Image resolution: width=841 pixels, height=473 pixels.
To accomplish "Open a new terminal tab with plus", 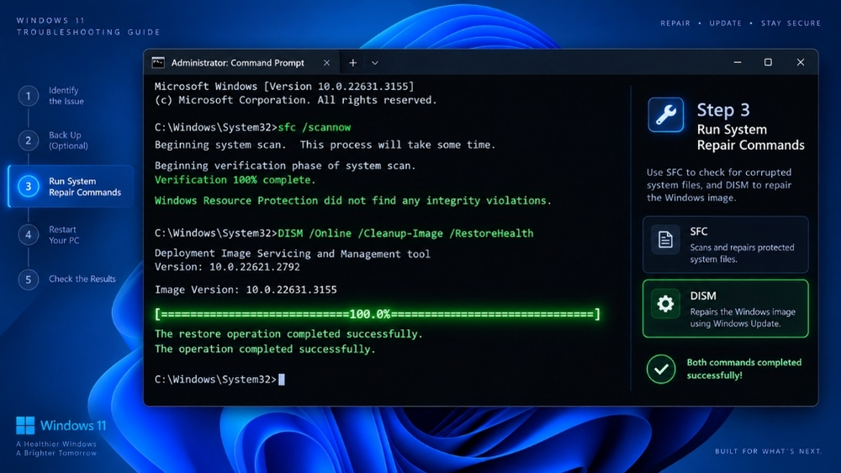I will click(x=353, y=63).
